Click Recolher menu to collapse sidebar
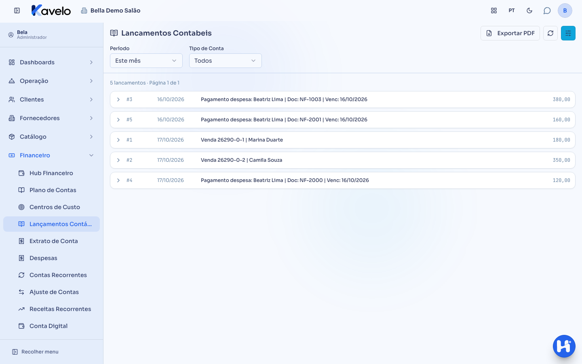 (35, 352)
